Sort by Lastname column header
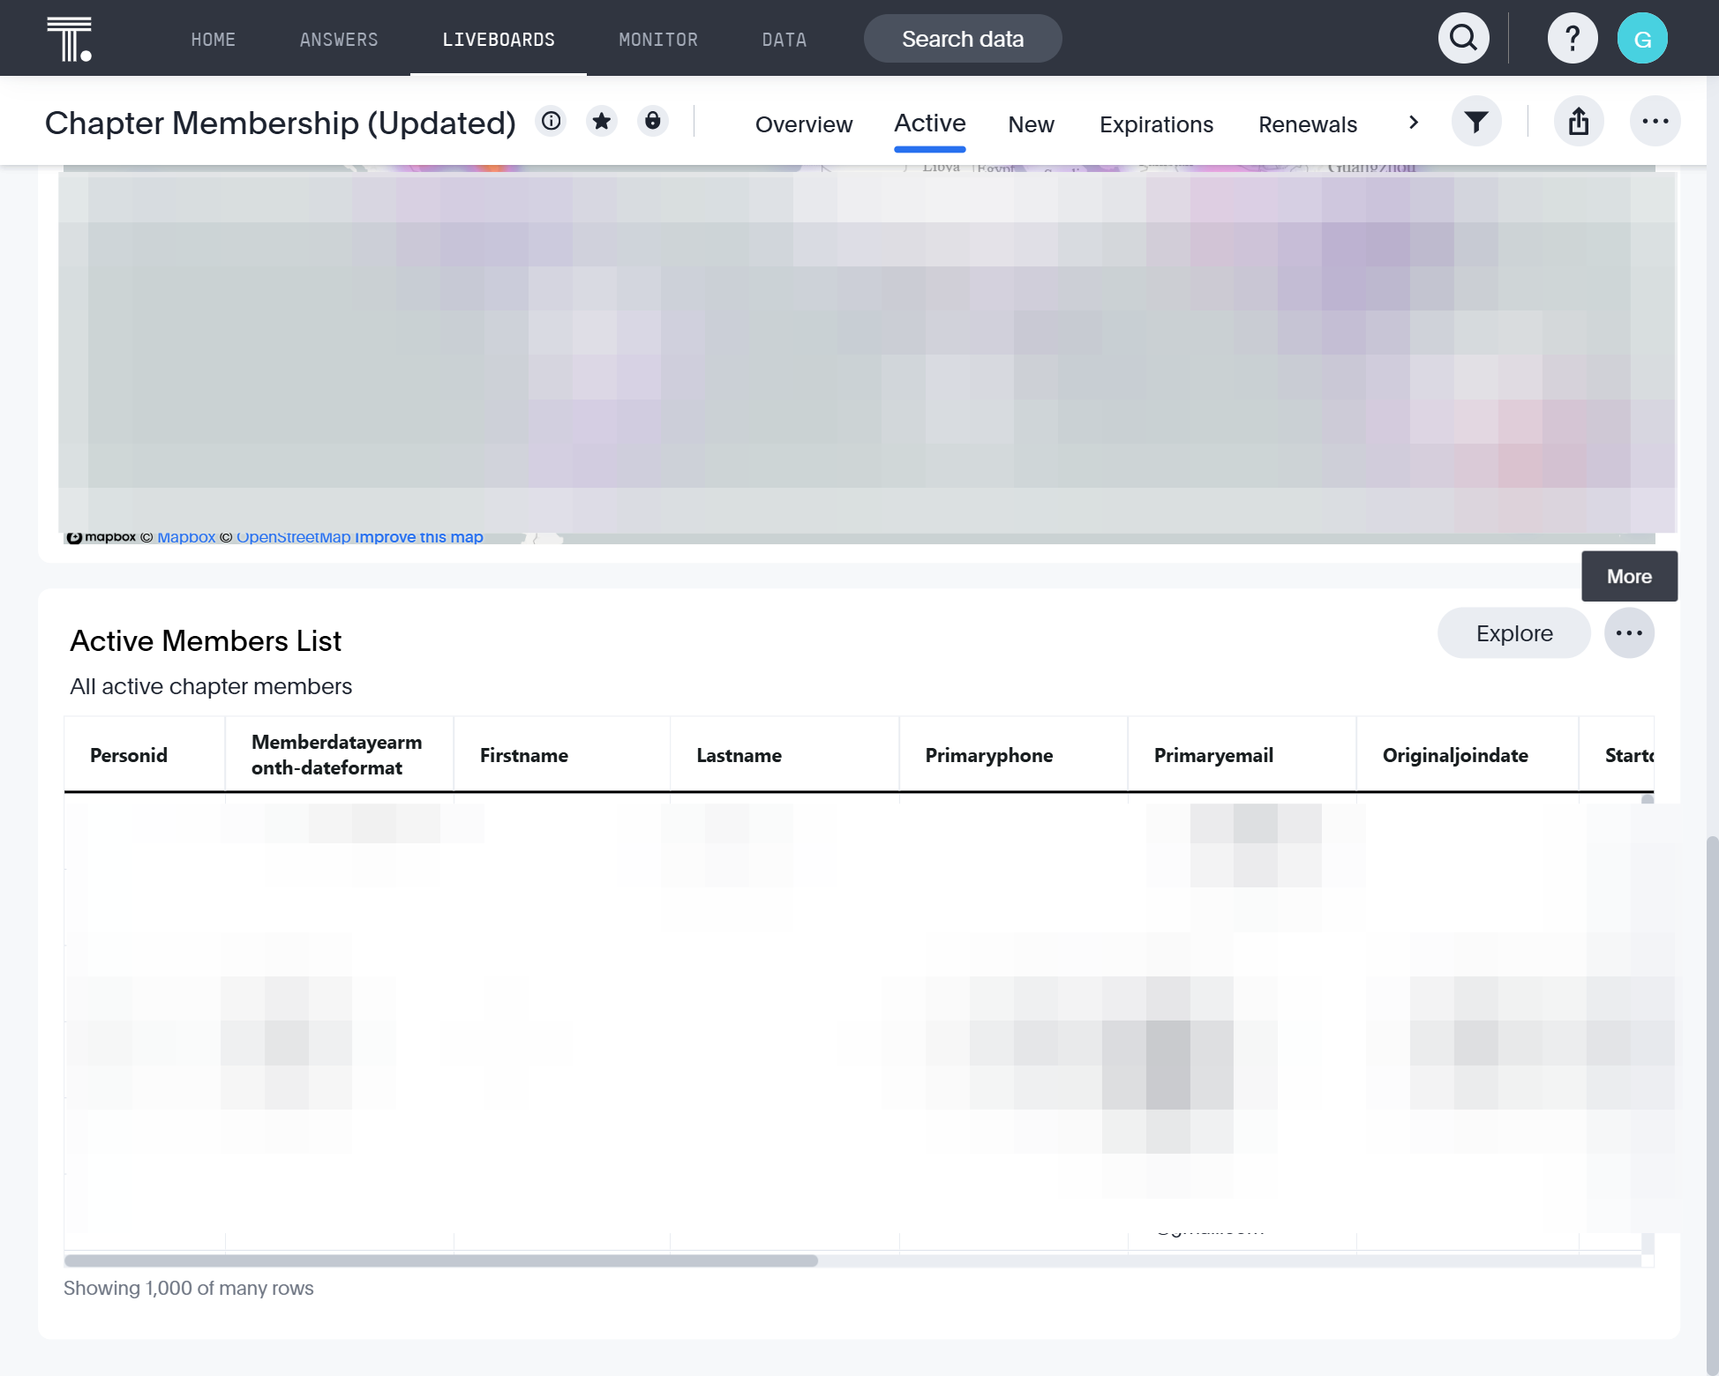Screen dimensions: 1719x1376 click(785, 755)
